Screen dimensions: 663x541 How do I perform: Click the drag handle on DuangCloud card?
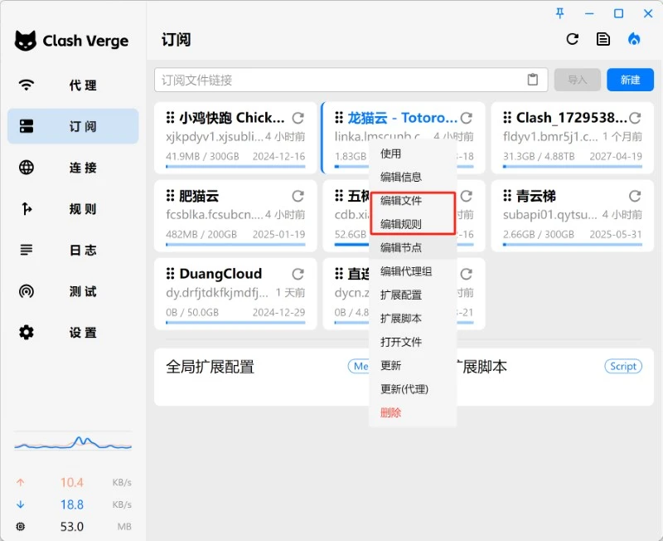pos(171,274)
